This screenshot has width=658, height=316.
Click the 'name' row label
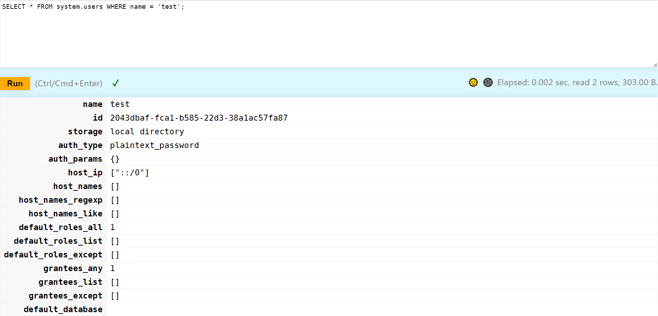93,104
